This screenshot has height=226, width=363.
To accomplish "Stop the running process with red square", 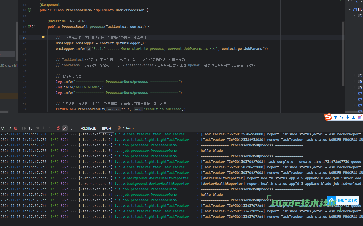I will pos(16,128).
